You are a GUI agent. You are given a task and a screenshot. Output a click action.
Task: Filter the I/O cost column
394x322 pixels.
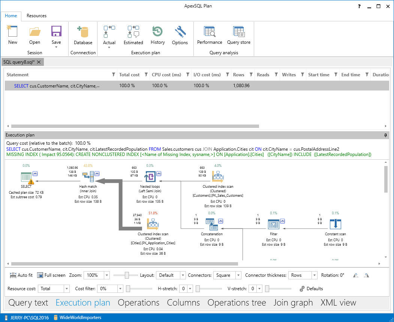[228, 74]
